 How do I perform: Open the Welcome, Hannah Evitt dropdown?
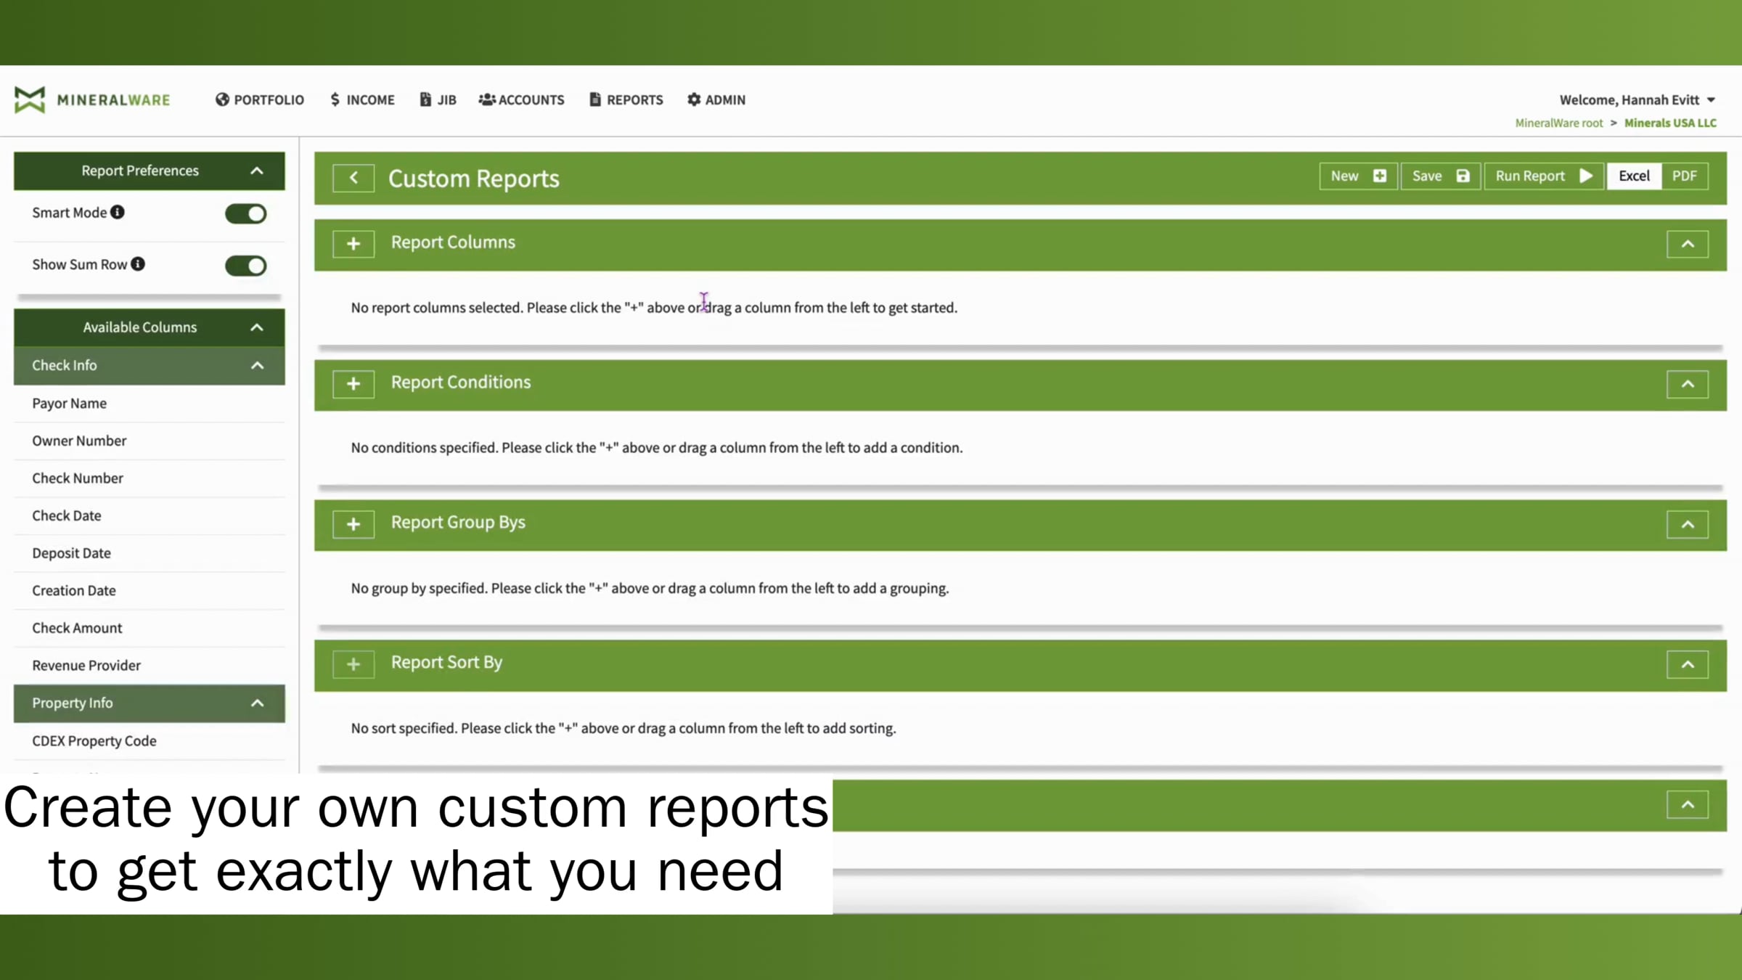coord(1637,99)
